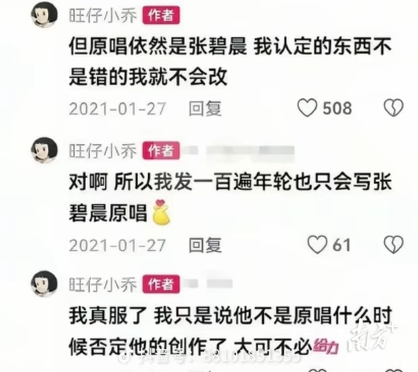Open the first commenter's avatar profile
This screenshot has height=372, width=418.
(x=44, y=15)
